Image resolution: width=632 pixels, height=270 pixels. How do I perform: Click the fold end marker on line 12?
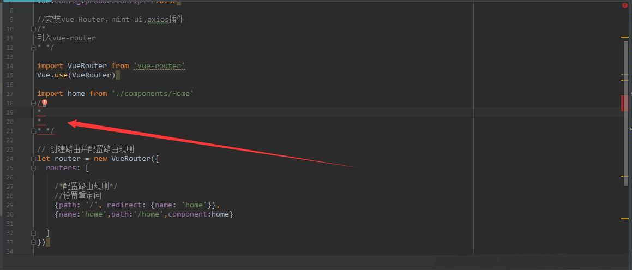coord(34,47)
